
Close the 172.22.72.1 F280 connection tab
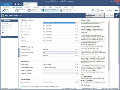36,4
